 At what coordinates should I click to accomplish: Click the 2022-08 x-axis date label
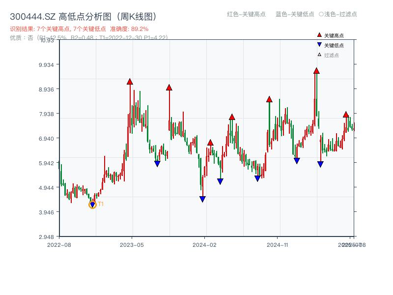click(58, 244)
